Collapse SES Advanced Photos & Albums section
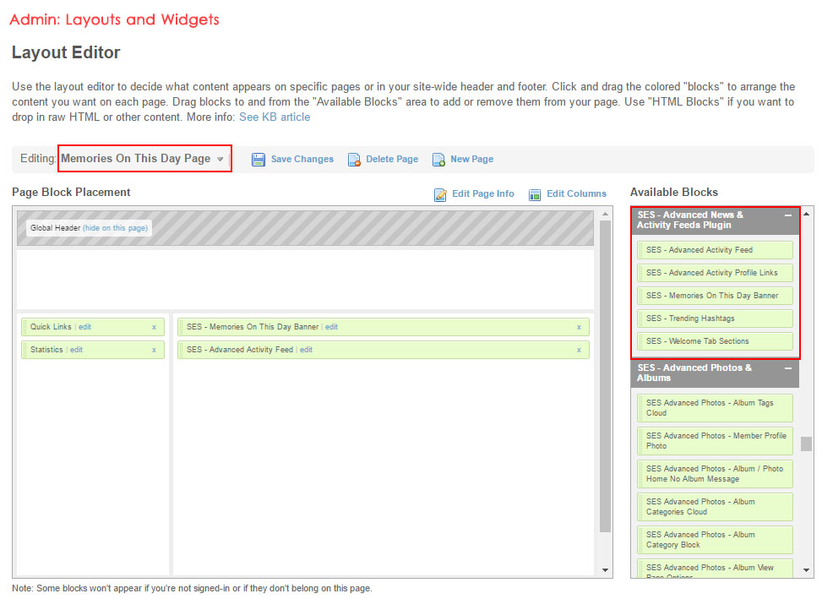822x599 pixels. [787, 369]
